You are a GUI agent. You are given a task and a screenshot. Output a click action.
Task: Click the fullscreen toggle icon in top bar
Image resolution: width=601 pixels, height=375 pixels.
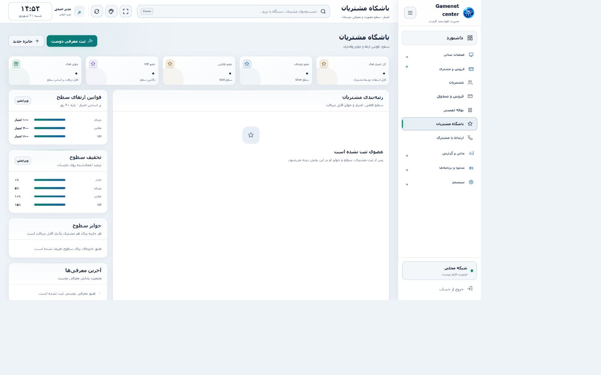pyautogui.click(x=125, y=11)
